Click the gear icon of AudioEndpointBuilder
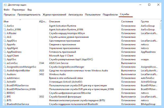Image resolution: width=164 pixels, height=108 pixels. point(5,70)
